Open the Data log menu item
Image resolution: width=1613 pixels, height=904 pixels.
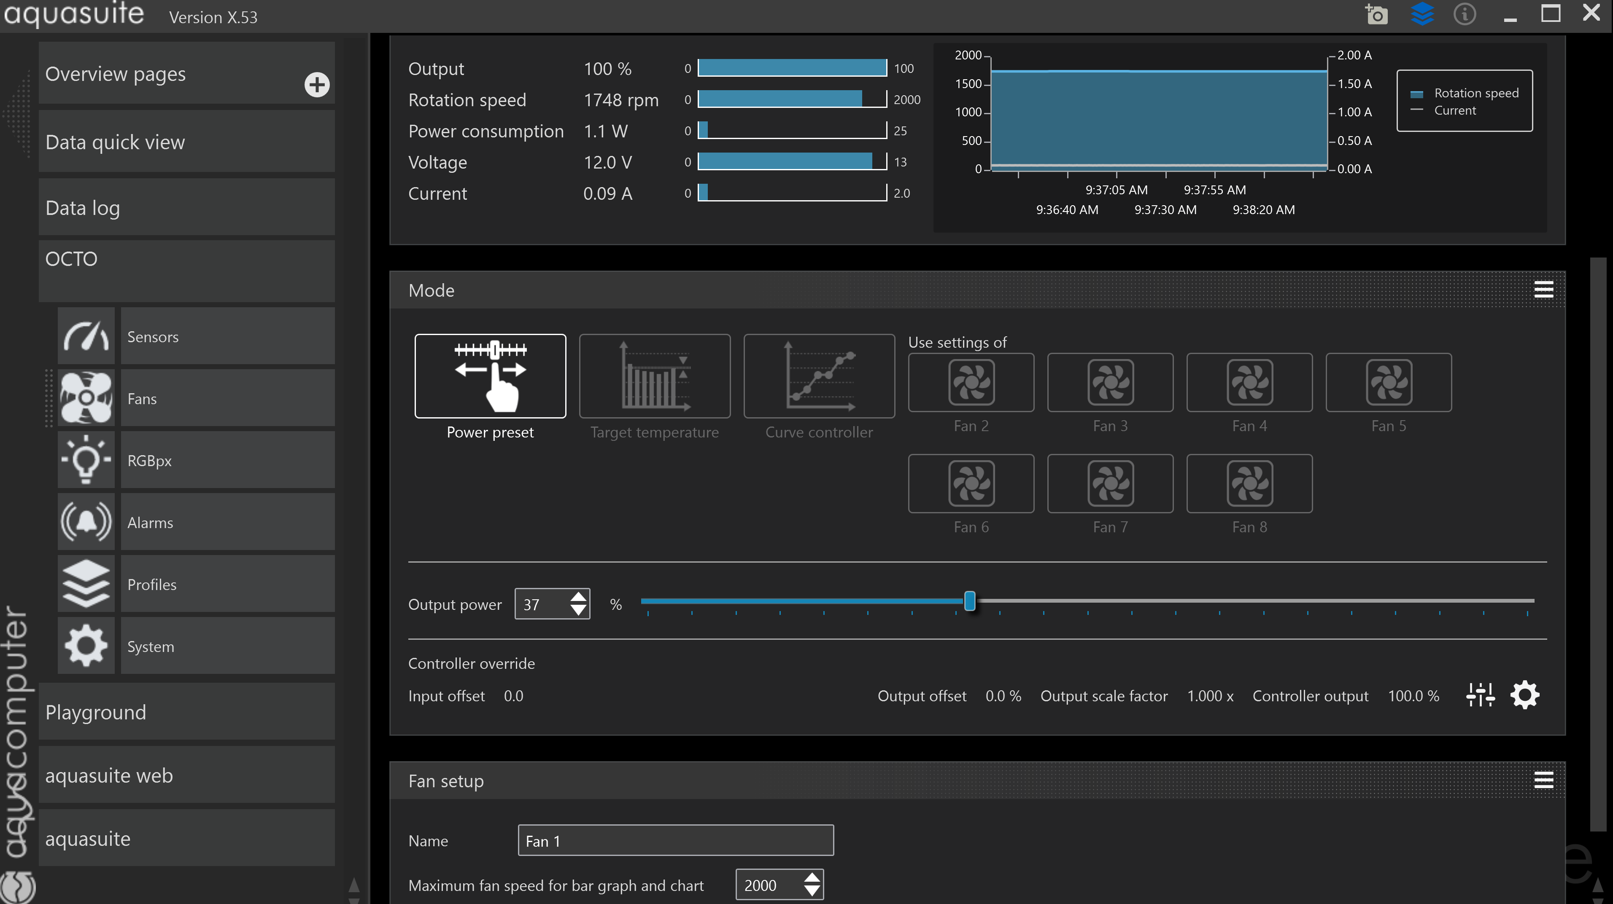point(186,208)
